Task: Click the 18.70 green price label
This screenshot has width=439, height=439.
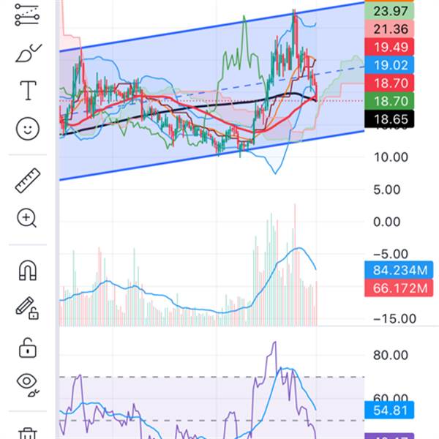Action: coord(389,101)
